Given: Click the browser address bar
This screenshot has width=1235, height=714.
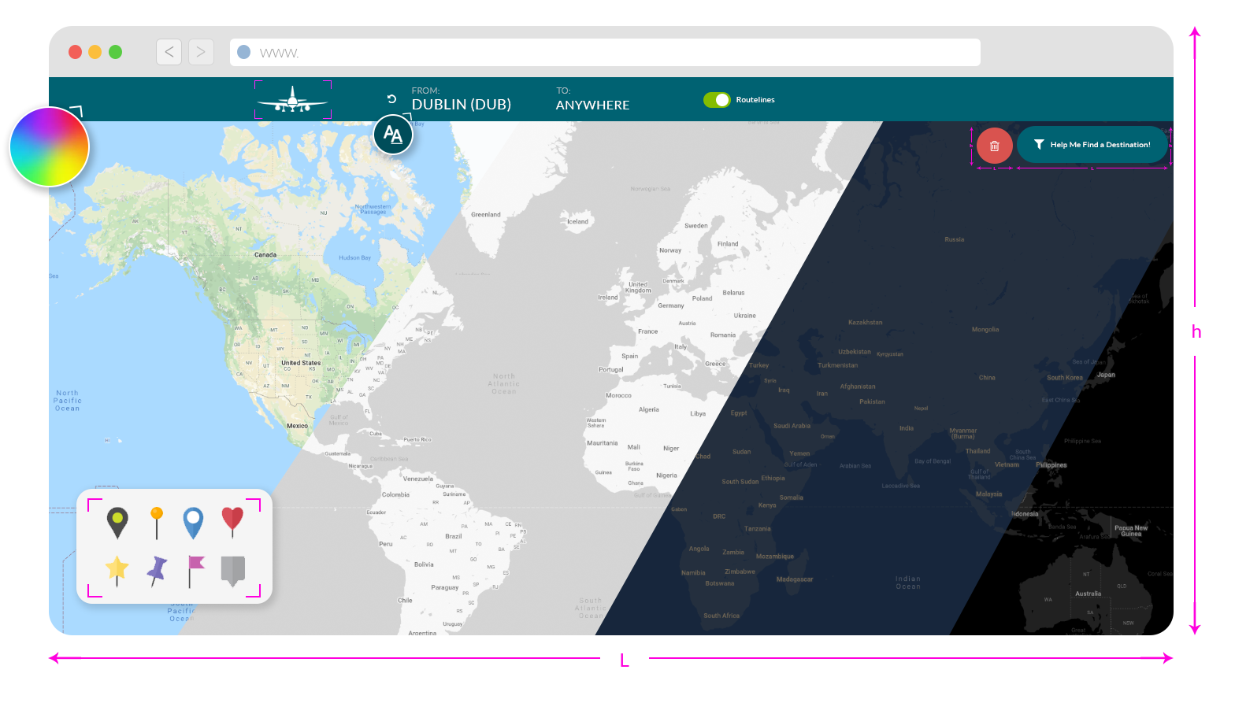Looking at the screenshot, I should tap(605, 53).
